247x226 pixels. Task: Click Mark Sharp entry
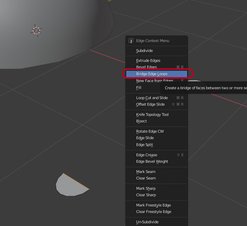click(x=157, y=188)
